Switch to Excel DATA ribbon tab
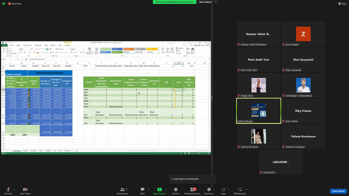The width and height of the screenshot is (349, 196). pyautogui.click(x=46, y=45)
